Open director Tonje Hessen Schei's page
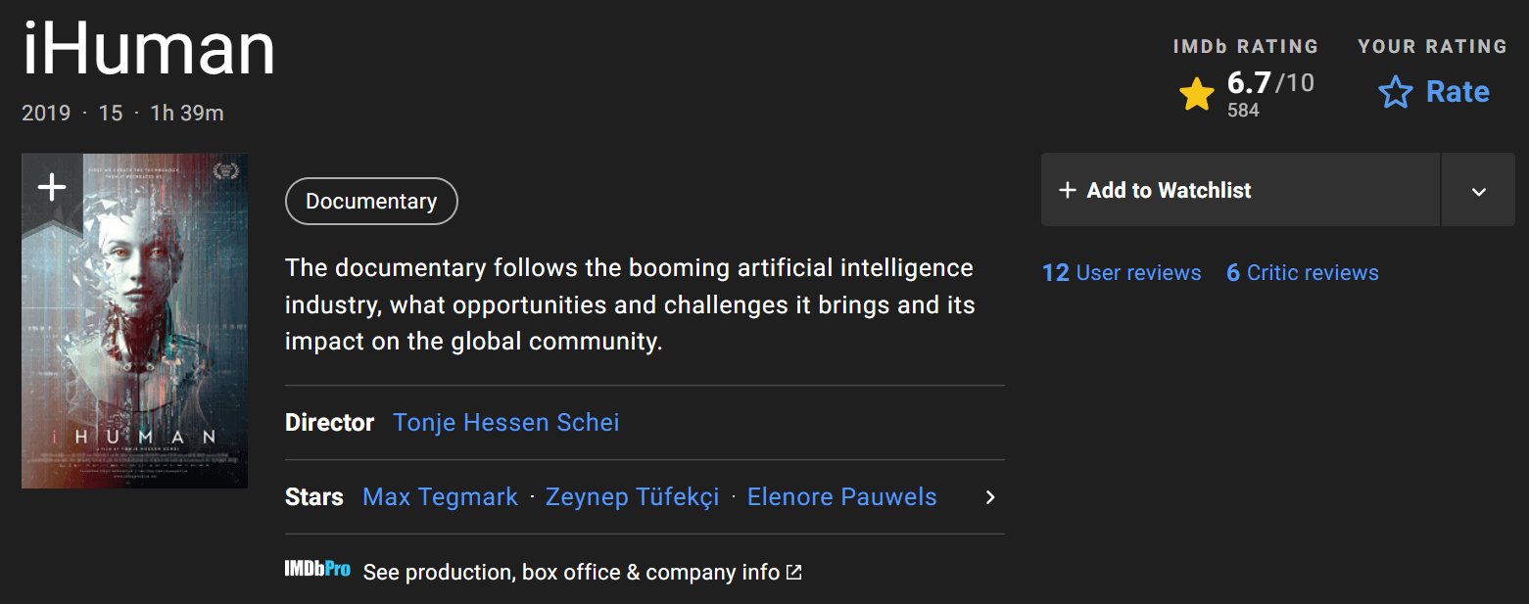The width and height of the screenshot is (1529, 604). tap(505, 422)
